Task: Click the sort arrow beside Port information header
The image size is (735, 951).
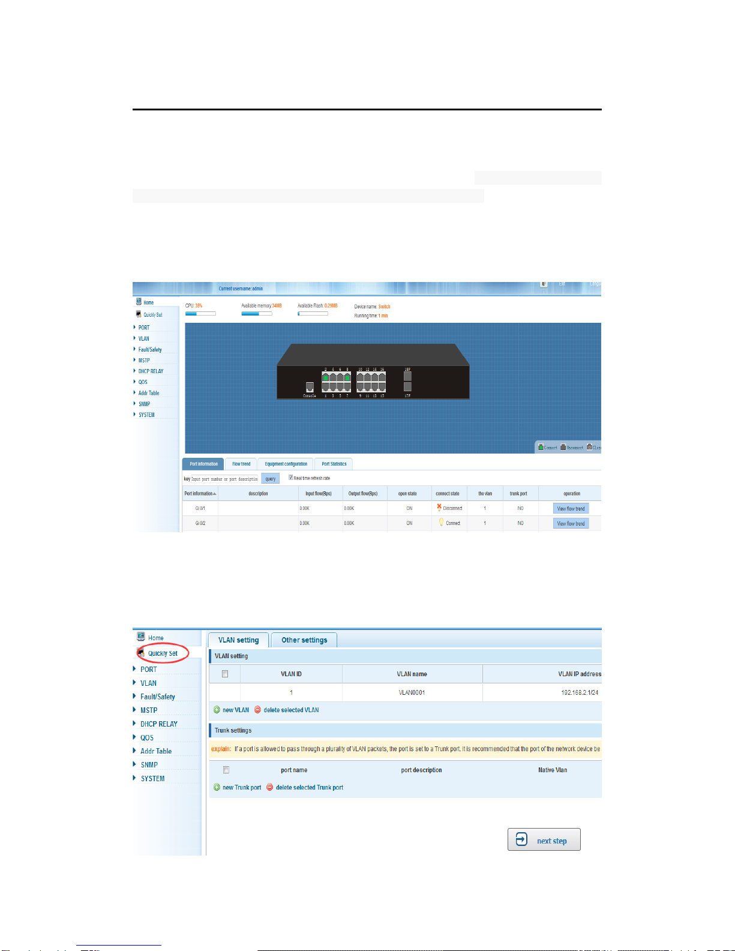Action: [215, 494]
